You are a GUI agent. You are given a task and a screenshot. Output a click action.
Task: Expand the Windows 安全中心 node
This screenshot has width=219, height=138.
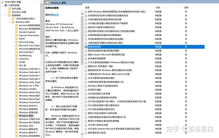coord(13,106)
